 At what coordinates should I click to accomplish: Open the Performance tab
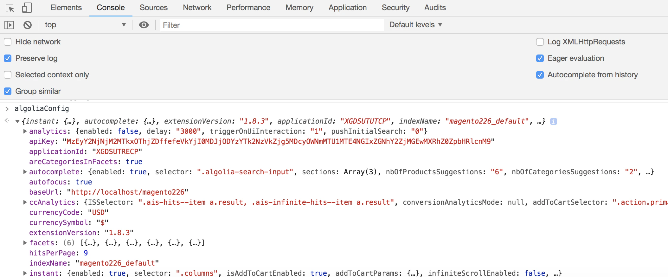[248, 8]
